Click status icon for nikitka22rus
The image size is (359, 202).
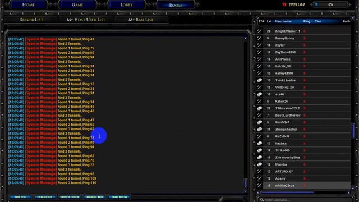(259, 186)
